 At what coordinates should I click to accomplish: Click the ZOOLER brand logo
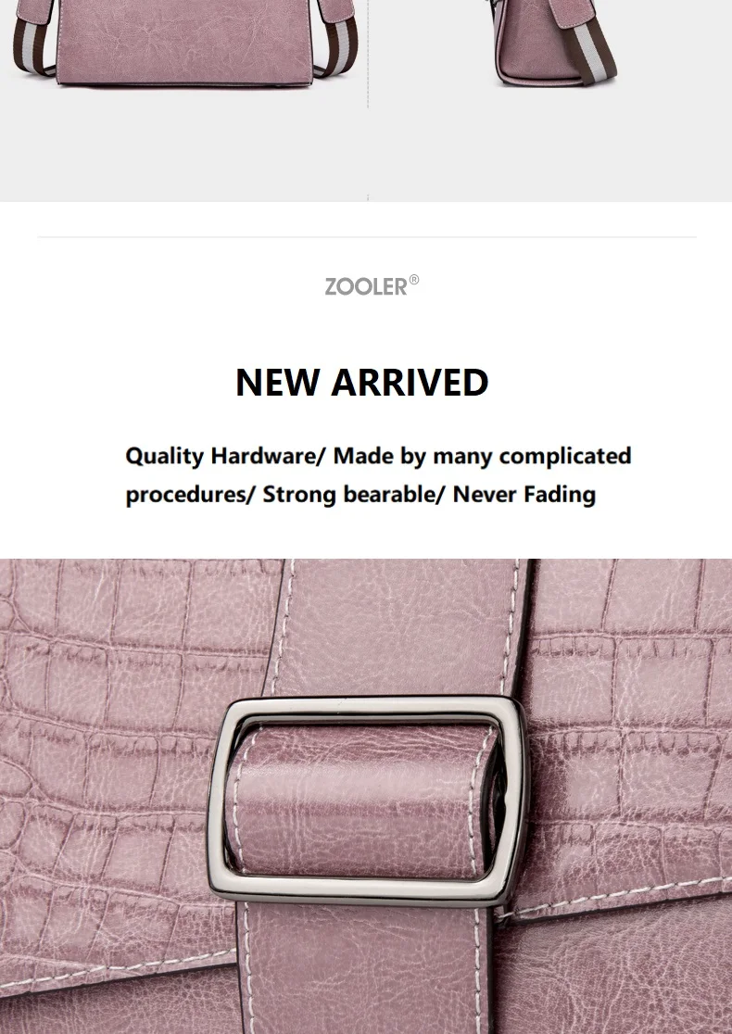click(x=372, y=285)
